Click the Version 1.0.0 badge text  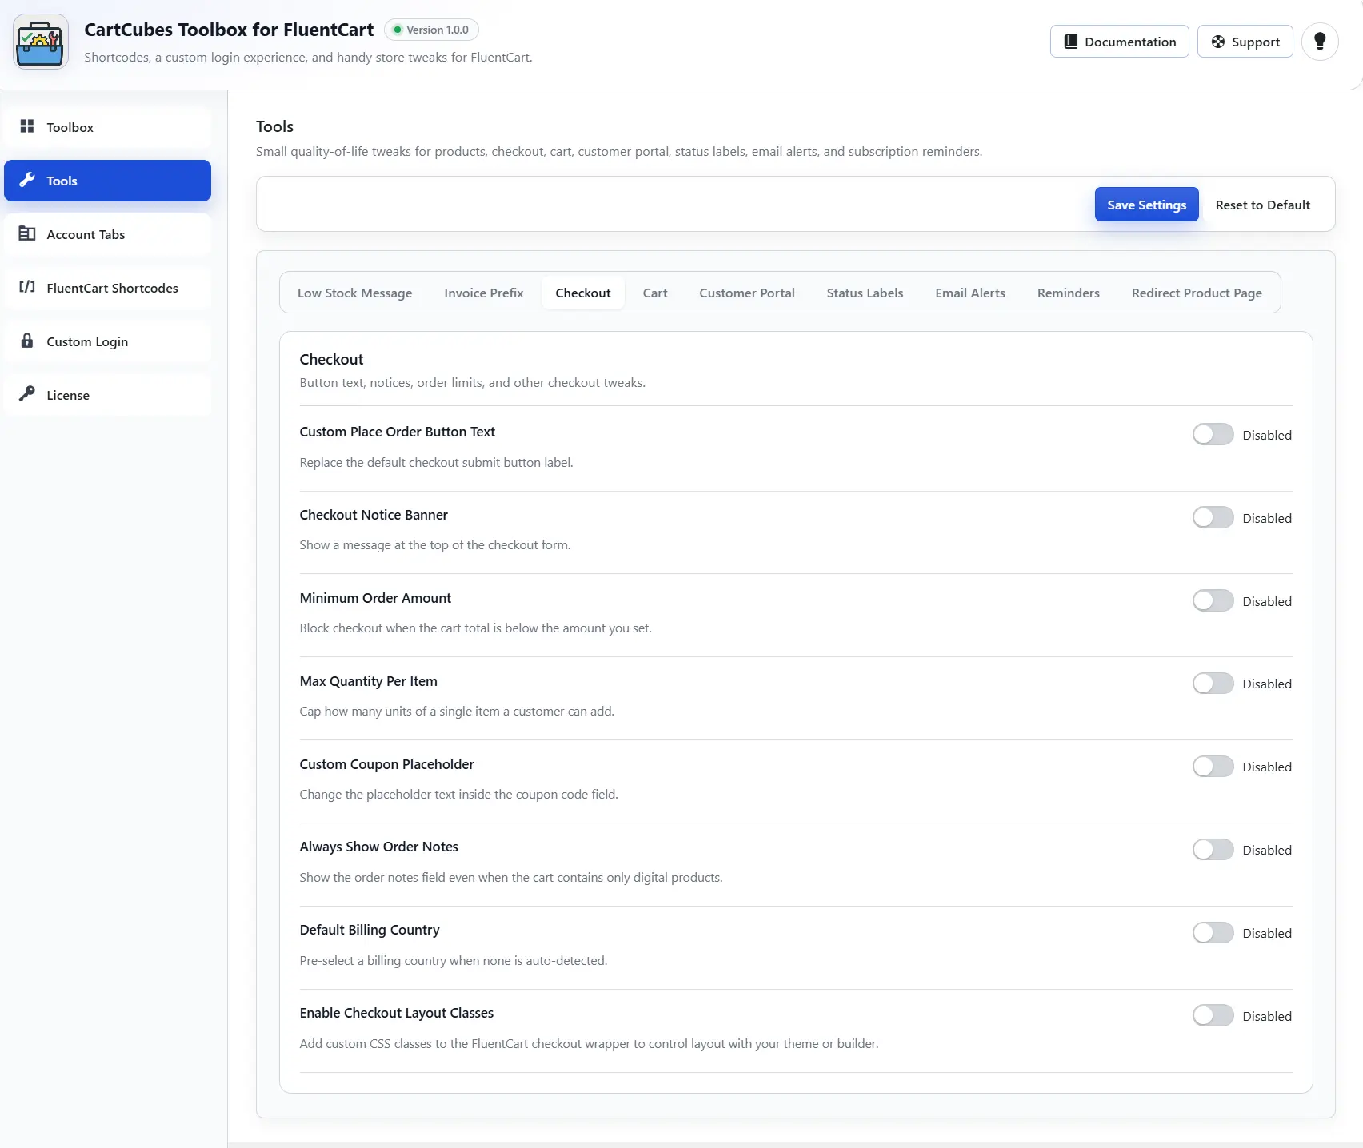pos(437,30)
